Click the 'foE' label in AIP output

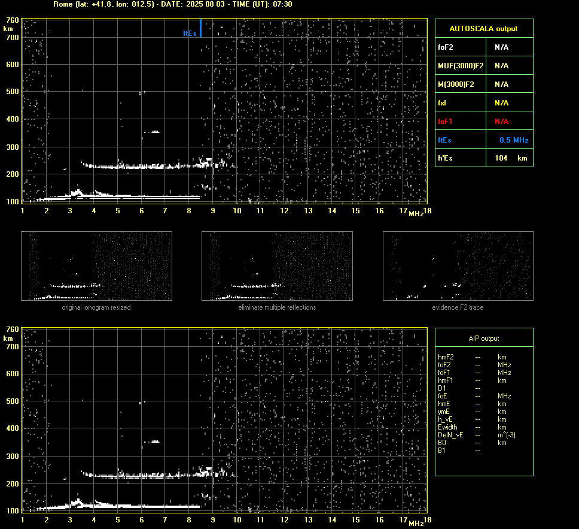(x=443, y=396)
